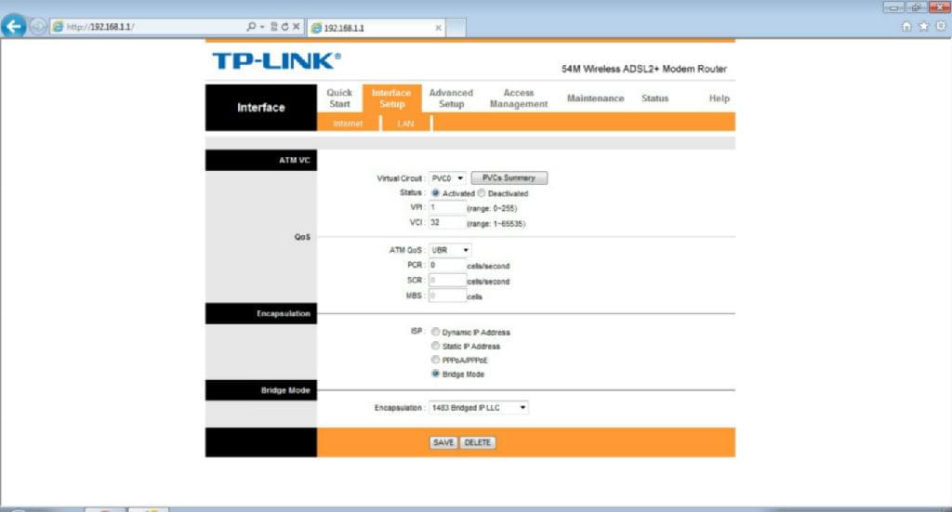Expand the ATM QoS UBR dropdown
952x512 pixels.
pos(450,250)
